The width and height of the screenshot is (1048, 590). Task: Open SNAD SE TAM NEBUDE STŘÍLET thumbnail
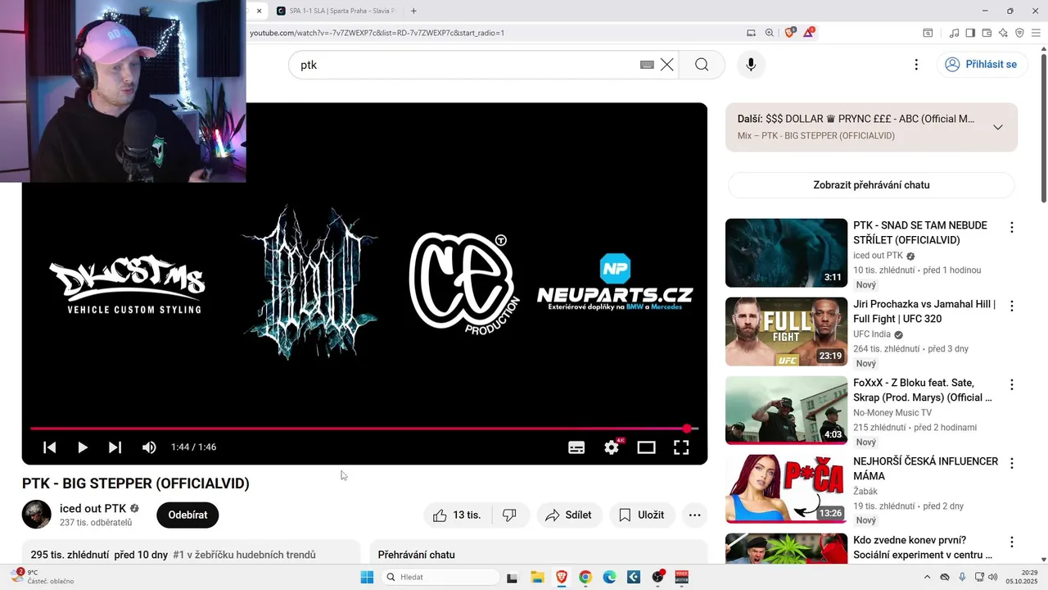786,252
